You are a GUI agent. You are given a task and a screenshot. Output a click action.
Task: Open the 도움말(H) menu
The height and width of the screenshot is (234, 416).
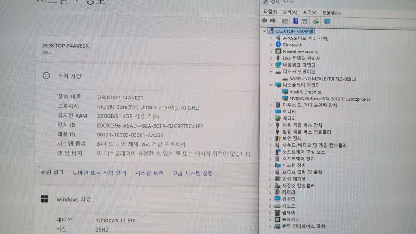point(331,13)
